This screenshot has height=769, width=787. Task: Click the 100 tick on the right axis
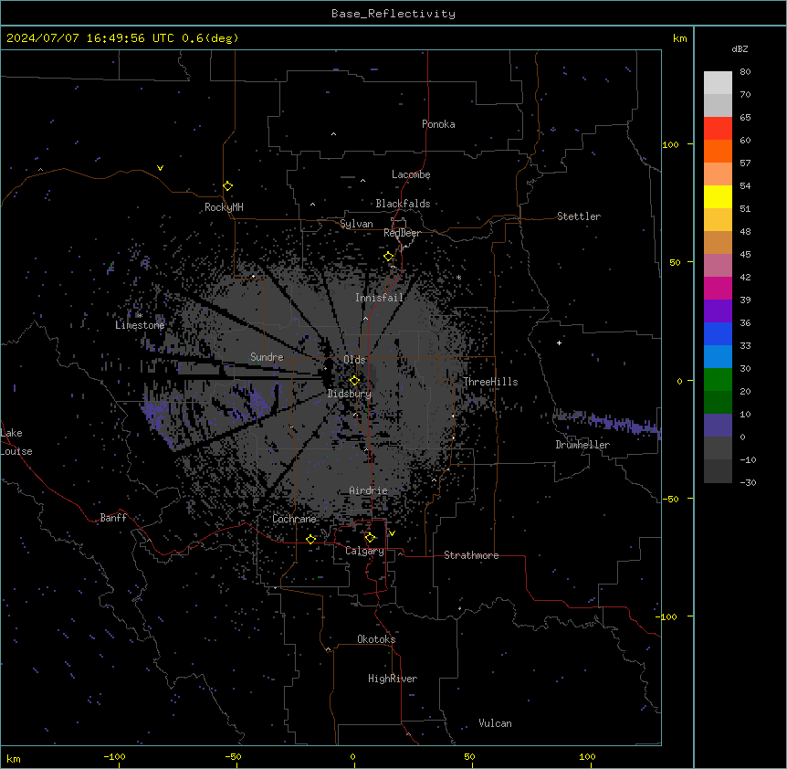click(x=670, y=144)
